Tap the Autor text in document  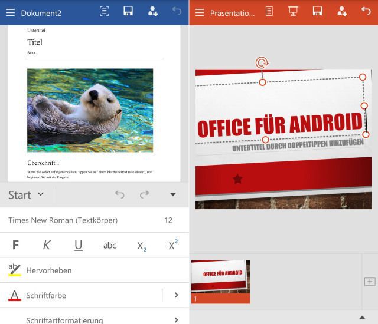[31, 52]
